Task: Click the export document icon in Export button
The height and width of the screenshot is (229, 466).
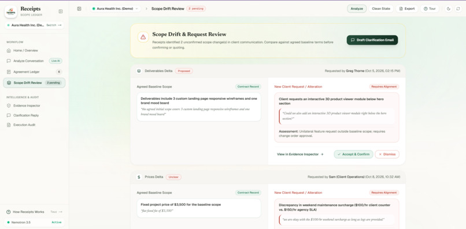Action: coord(401,9)
